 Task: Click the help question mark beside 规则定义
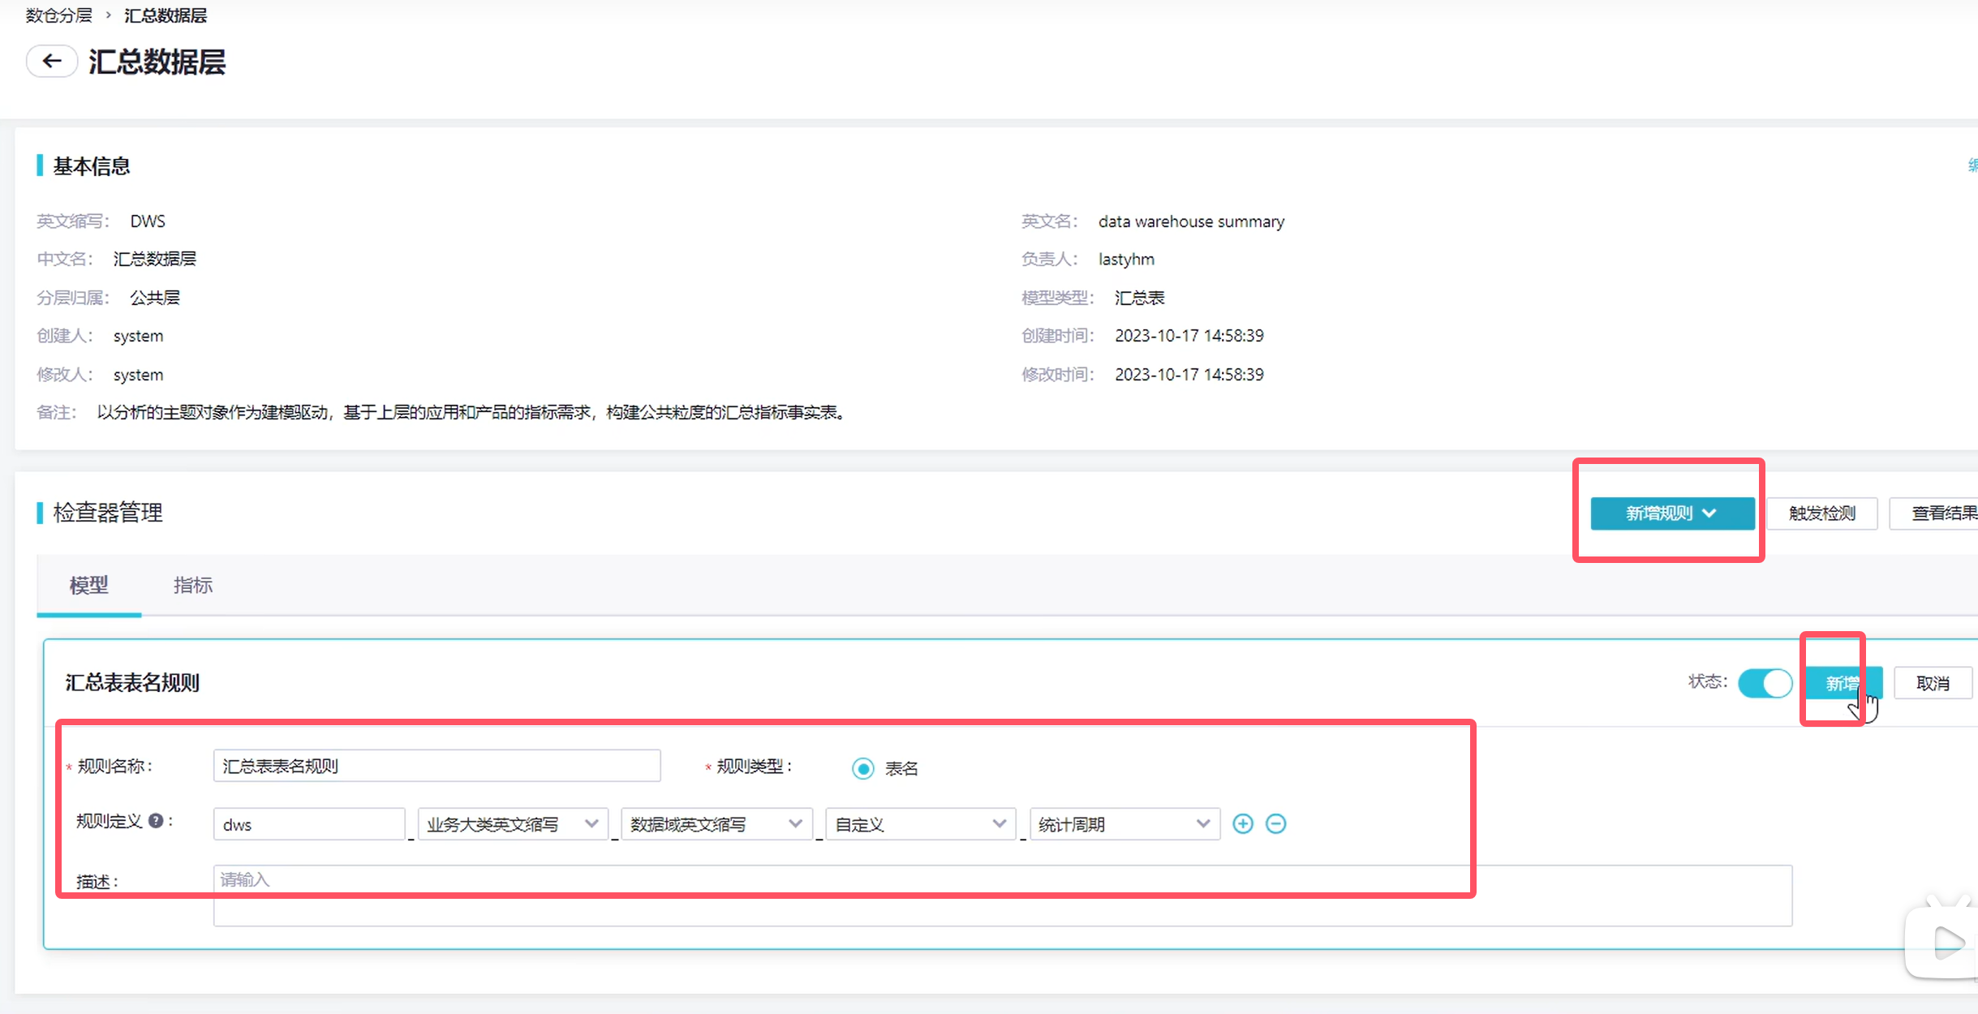[x=156, y=821]
